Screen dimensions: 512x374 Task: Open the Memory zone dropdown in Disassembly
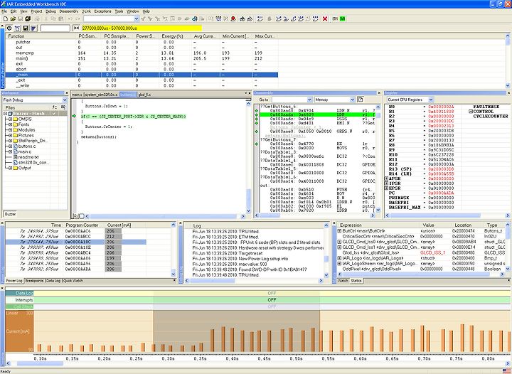click(x=352, y=100)
